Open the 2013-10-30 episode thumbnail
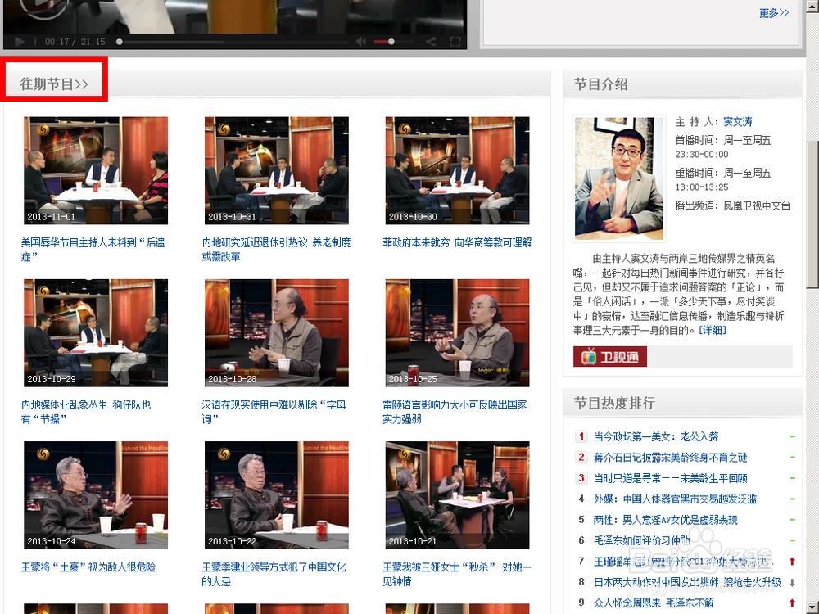The height and width of the screenshot is (614, 819). point(457,171)
